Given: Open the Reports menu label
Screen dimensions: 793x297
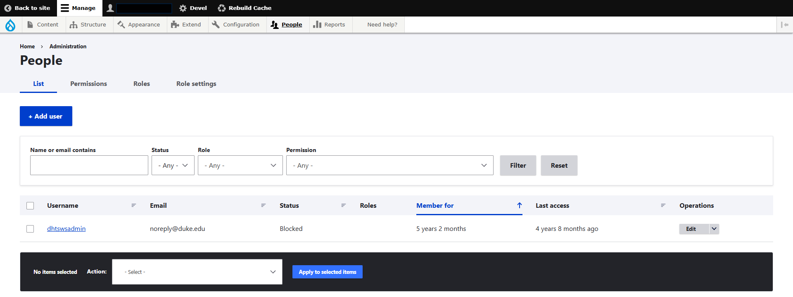Looking at the screenshot, I should [x=335, y=25].
